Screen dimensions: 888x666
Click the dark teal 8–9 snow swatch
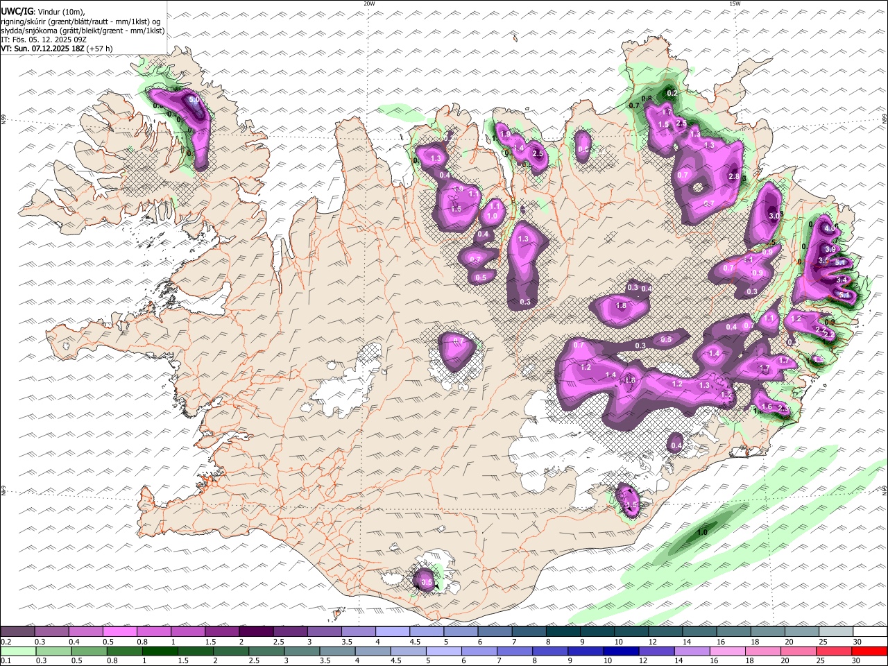pos(563,631)
